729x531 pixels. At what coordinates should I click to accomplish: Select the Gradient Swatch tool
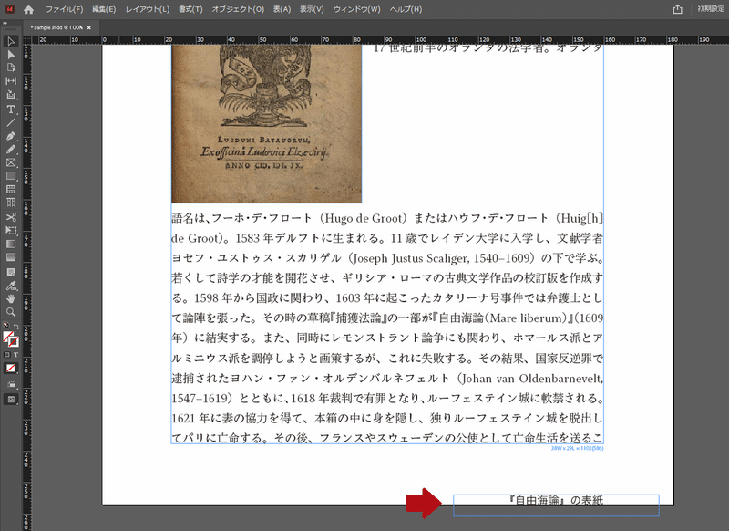pyautogui.click(x=11, y=244)
